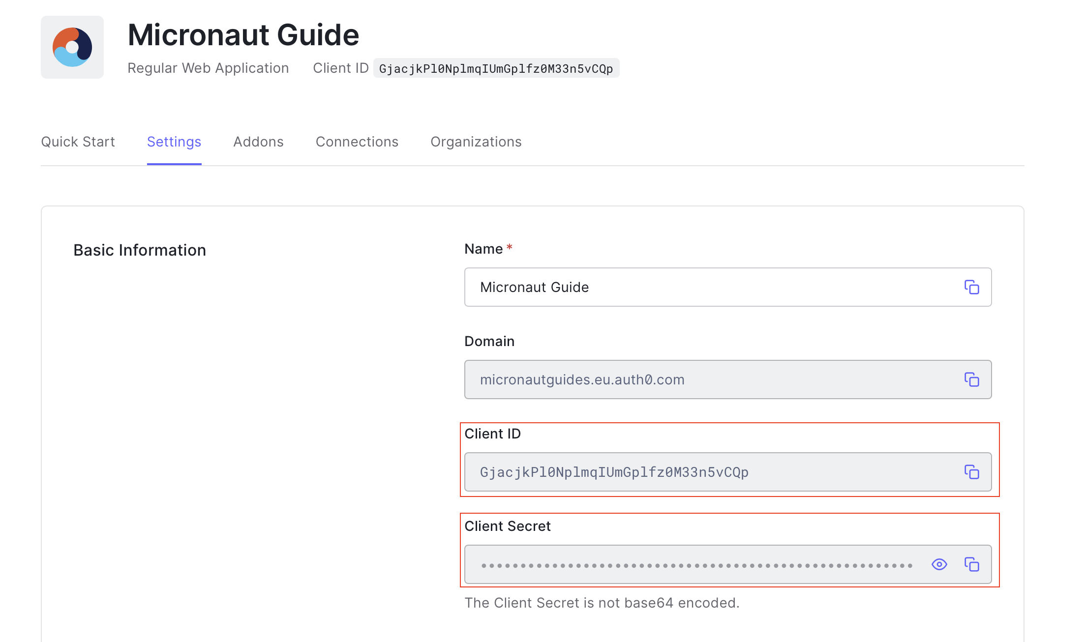Click the Basic Information heading

click(140, 250)
